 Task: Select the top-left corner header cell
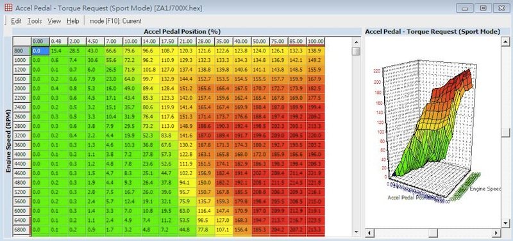click(x=22, y=42)
